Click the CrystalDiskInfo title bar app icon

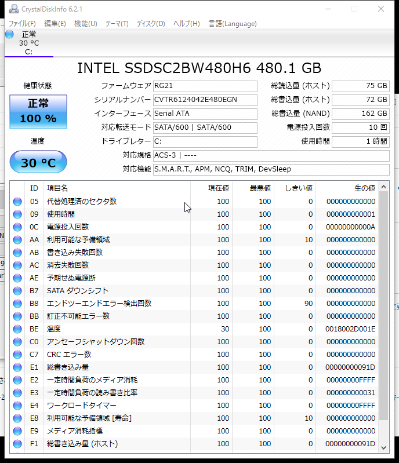point(13,9)
